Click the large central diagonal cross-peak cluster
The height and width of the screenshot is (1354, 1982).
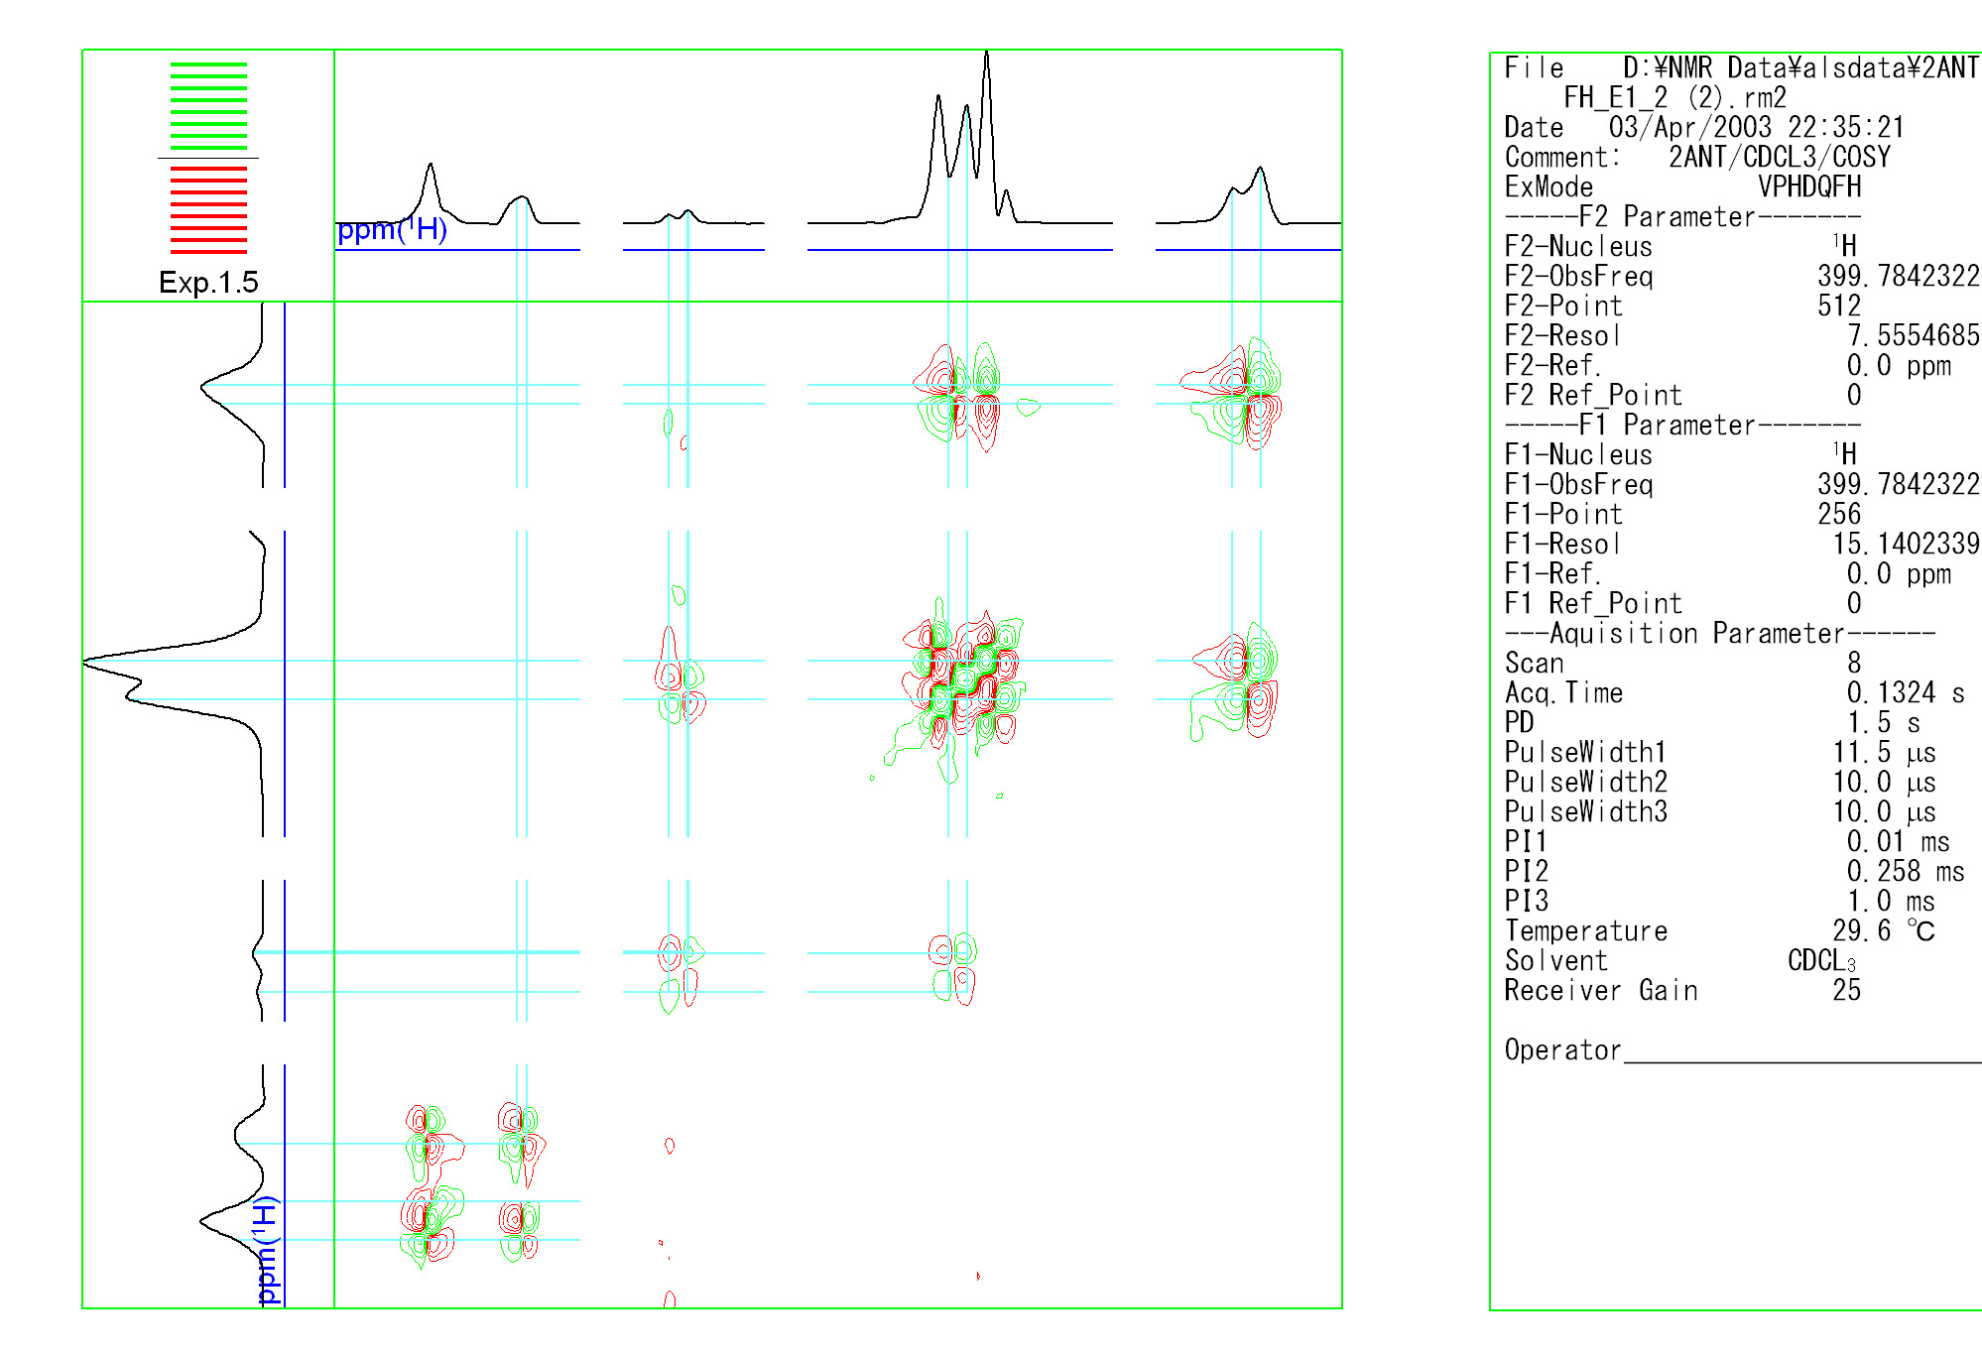tap(962, 679)
